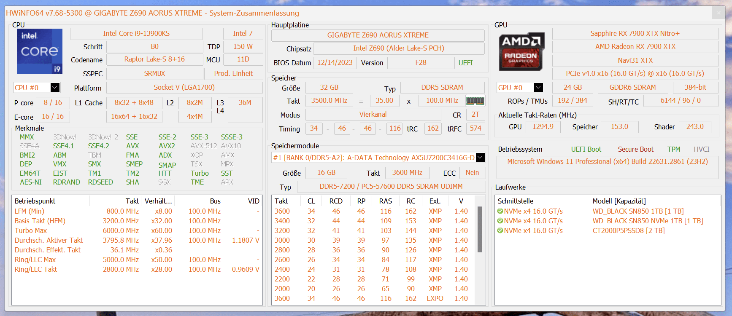Open the GPU #0 selector dropdown
Screen dimensions: 732x316
coord(538,88)
